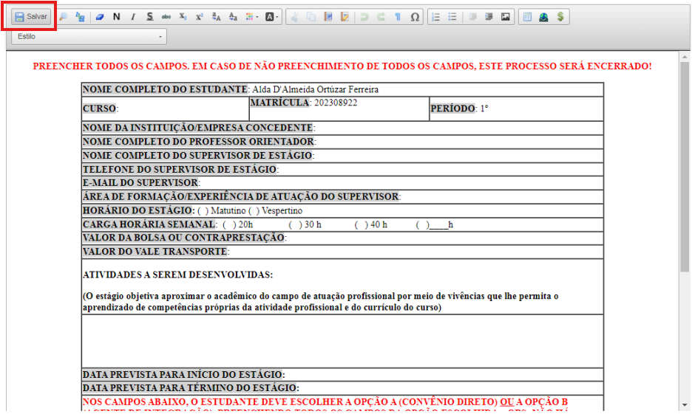Toggle underline (S) formatting

tap(149, 17)
